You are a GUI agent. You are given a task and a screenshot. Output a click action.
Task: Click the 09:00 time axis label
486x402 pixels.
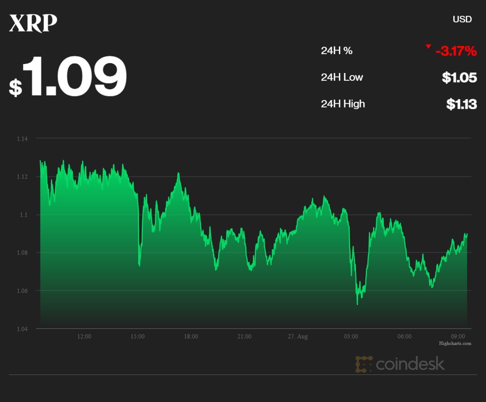point(458,337)
